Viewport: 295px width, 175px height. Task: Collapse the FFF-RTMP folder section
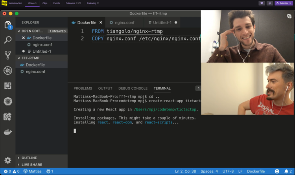click(30, 58)
